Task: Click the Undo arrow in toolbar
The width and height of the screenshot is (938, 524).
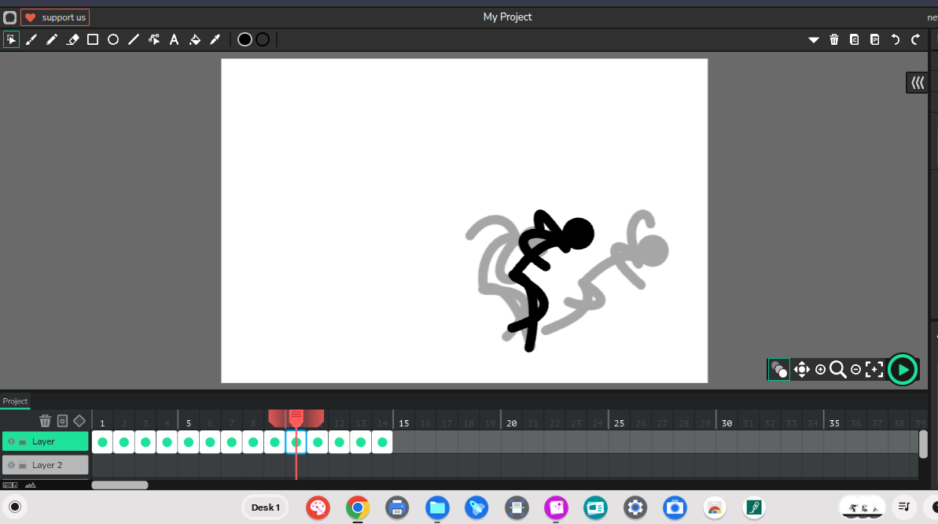Action: tap(895, 39)
